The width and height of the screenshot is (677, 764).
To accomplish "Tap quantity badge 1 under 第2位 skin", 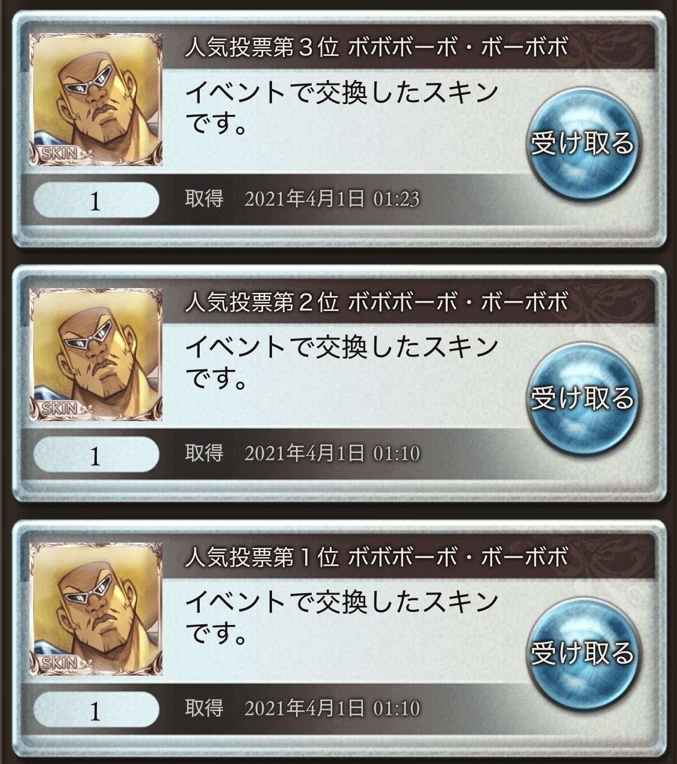I will [x=96, y=456].
